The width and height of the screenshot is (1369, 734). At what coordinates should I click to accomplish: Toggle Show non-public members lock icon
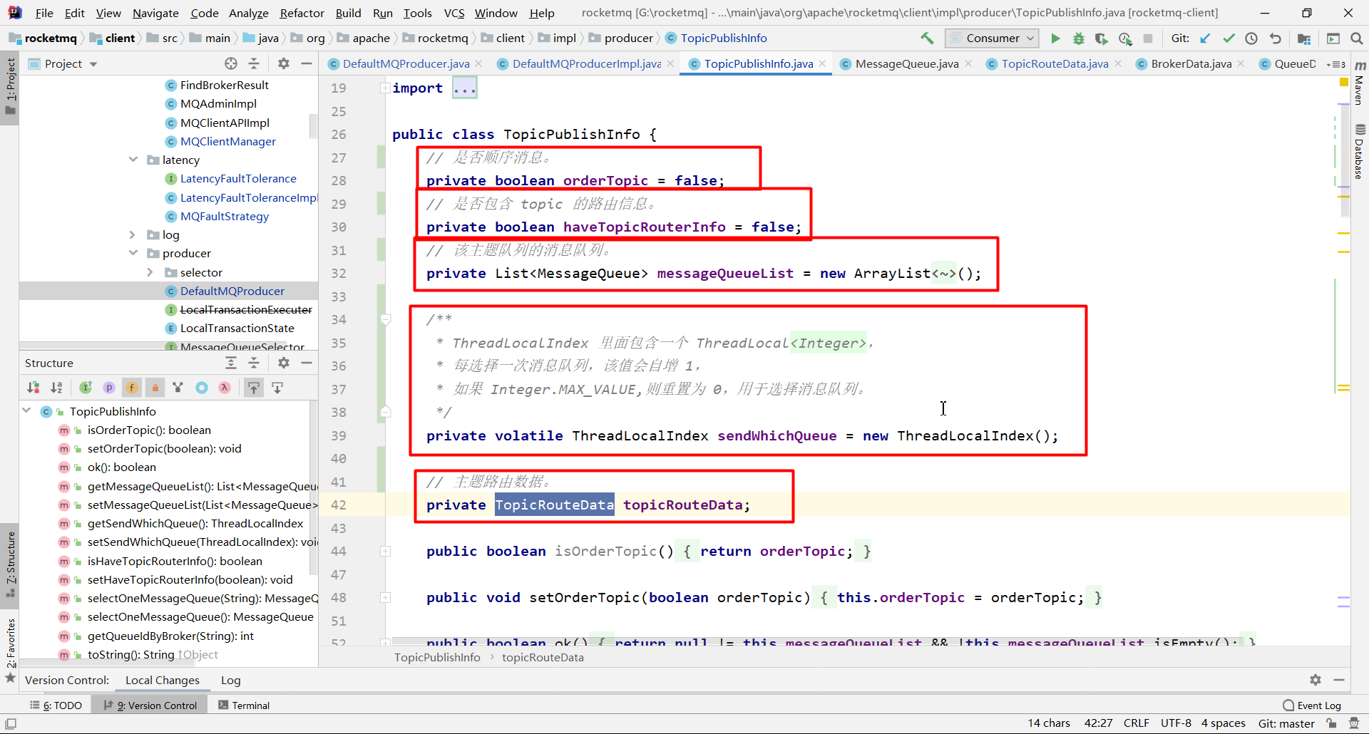click(x=155, y=388)
